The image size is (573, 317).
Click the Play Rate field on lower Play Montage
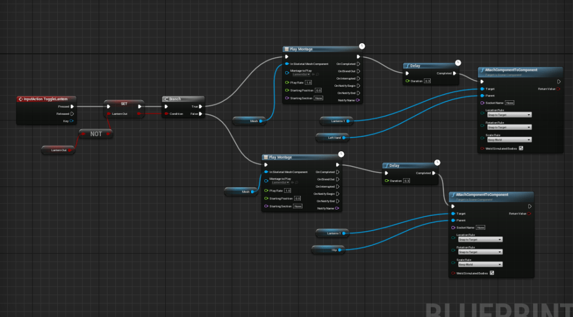click(287, 190)
